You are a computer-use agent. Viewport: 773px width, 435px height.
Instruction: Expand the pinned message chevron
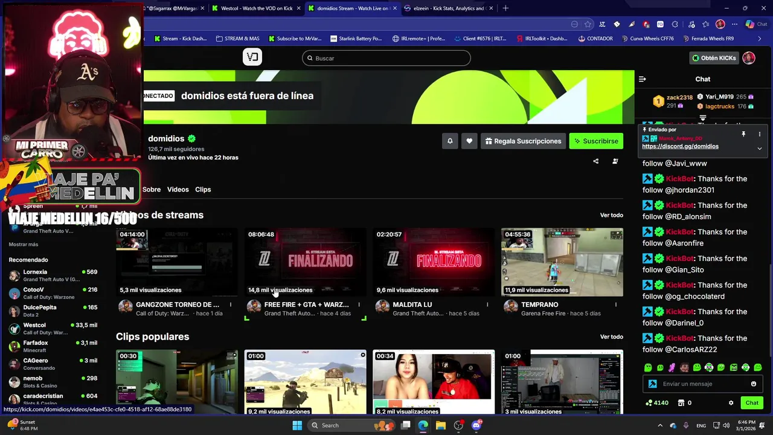(x=759, y=148)
